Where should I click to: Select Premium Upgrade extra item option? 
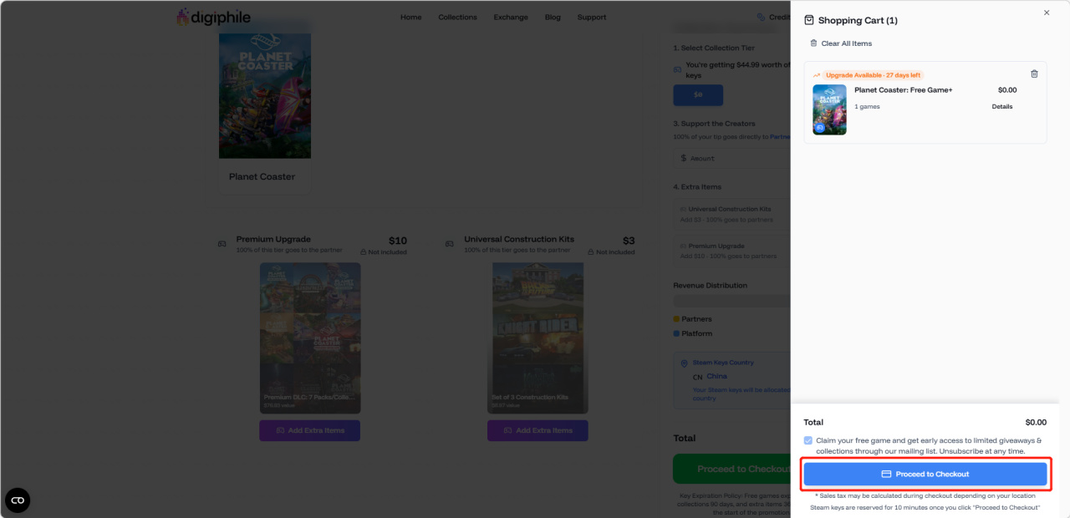[x=732, y=251]
